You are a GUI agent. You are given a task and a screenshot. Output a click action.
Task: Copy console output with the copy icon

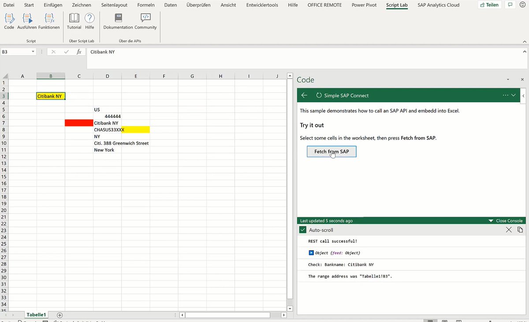(x=520, y=230)
